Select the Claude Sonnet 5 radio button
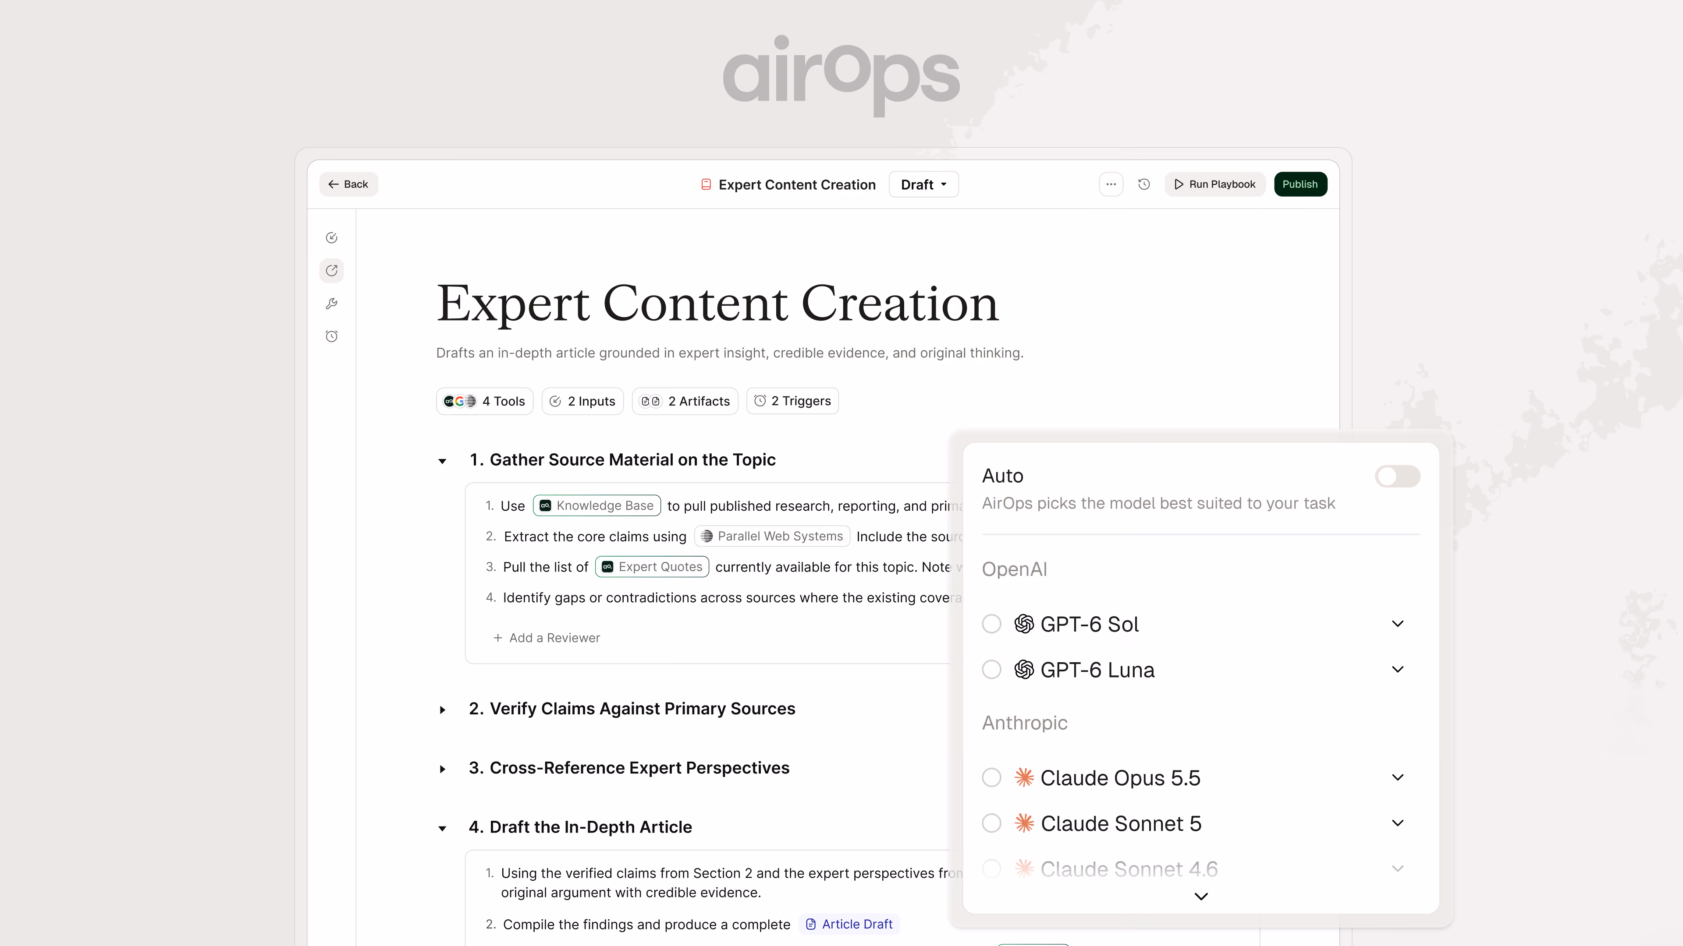The width and height of the screenshot is (1683, 946). coord(991,823)
